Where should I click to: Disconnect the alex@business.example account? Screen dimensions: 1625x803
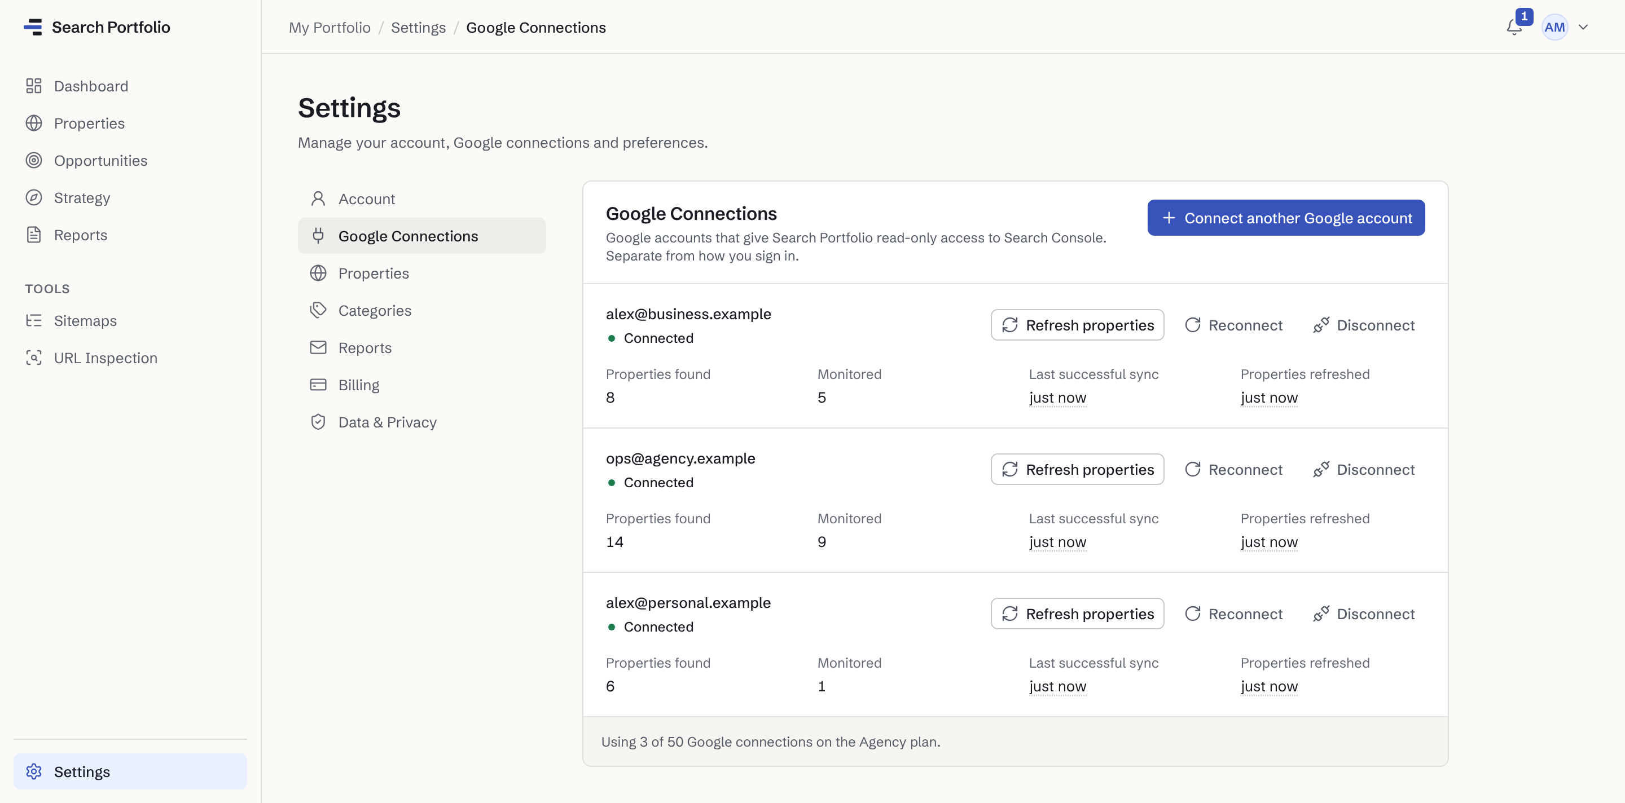(x=1364, y=325)
